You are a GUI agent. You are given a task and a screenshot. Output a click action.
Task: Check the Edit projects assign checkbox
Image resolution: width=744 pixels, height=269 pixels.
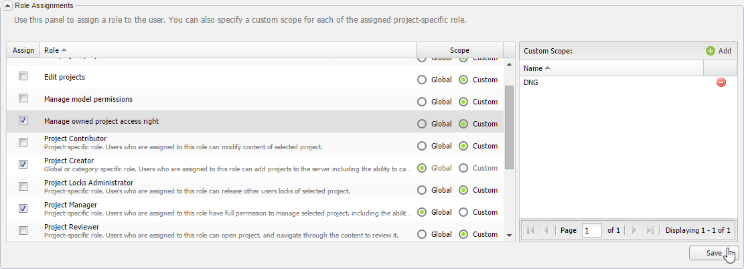click(x=23, y=76)
